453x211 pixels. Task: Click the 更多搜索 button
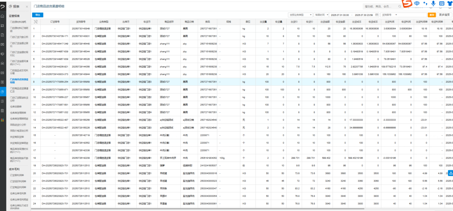click(x=444, y=15)
